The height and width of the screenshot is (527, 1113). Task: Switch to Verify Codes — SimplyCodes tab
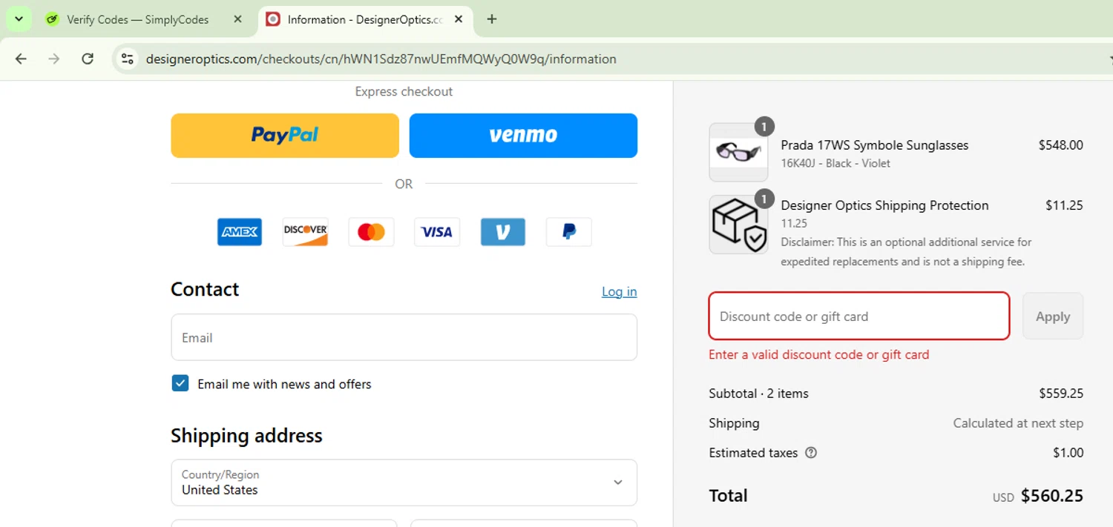pyautogui.click(x=137, y=19)
